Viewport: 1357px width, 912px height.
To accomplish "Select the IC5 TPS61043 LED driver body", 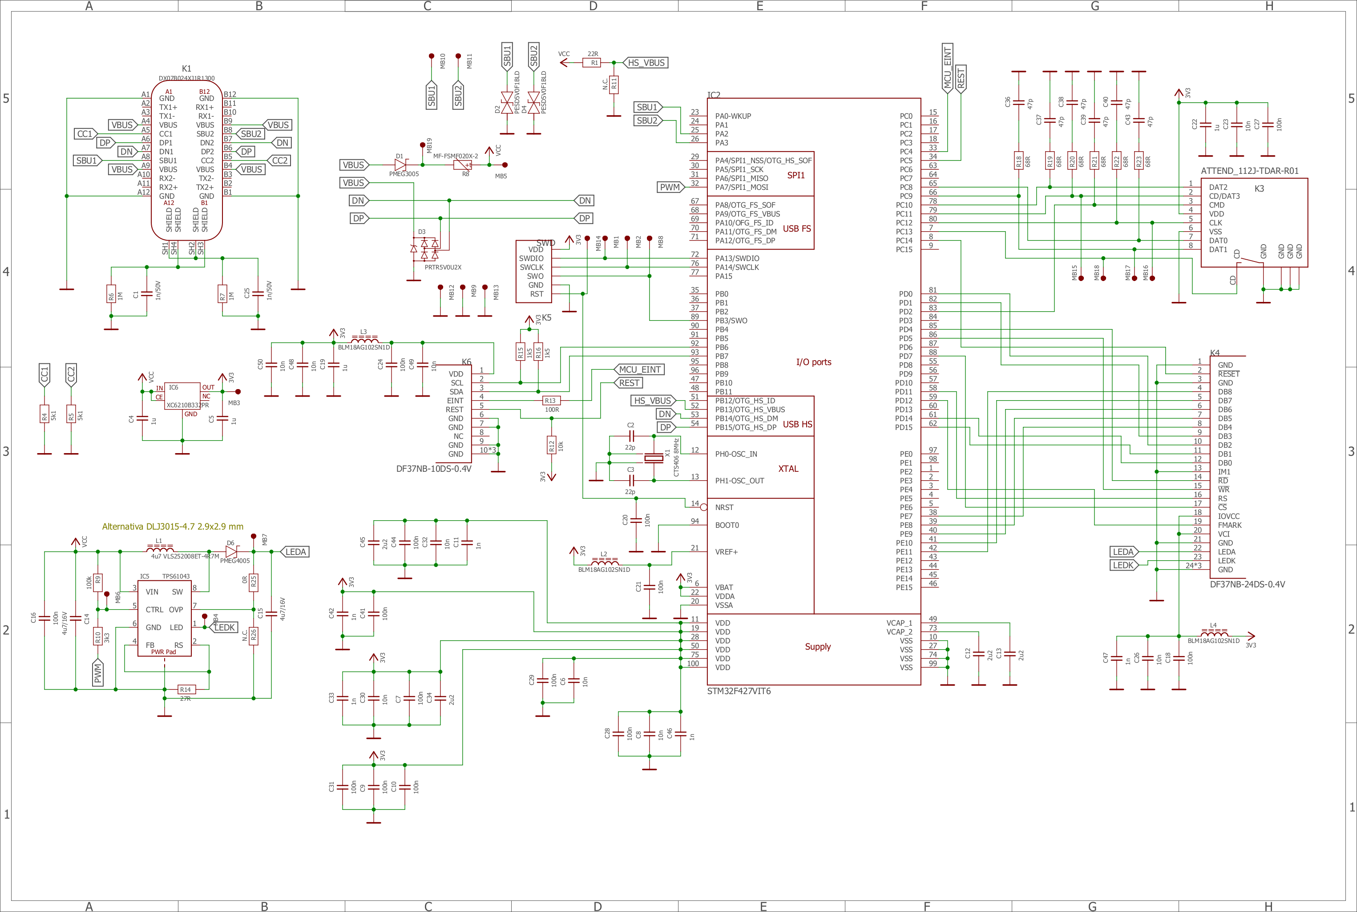I will coord(165,618).
